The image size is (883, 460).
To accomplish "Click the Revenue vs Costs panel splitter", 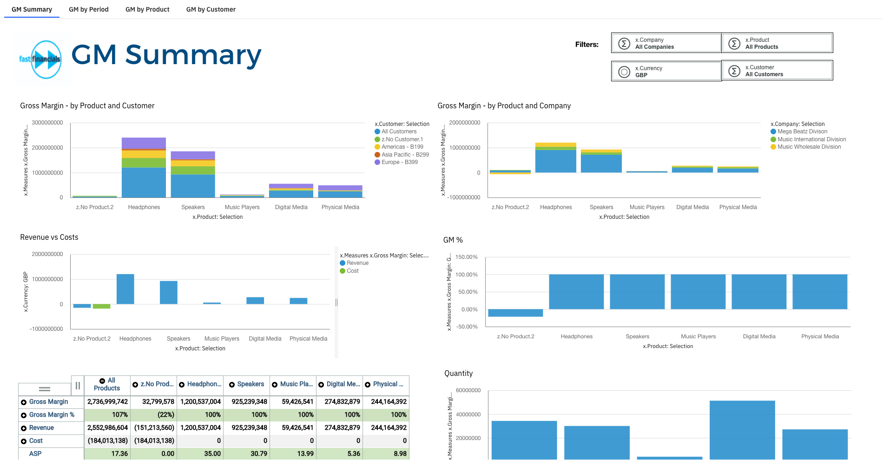I will (336, 302).
